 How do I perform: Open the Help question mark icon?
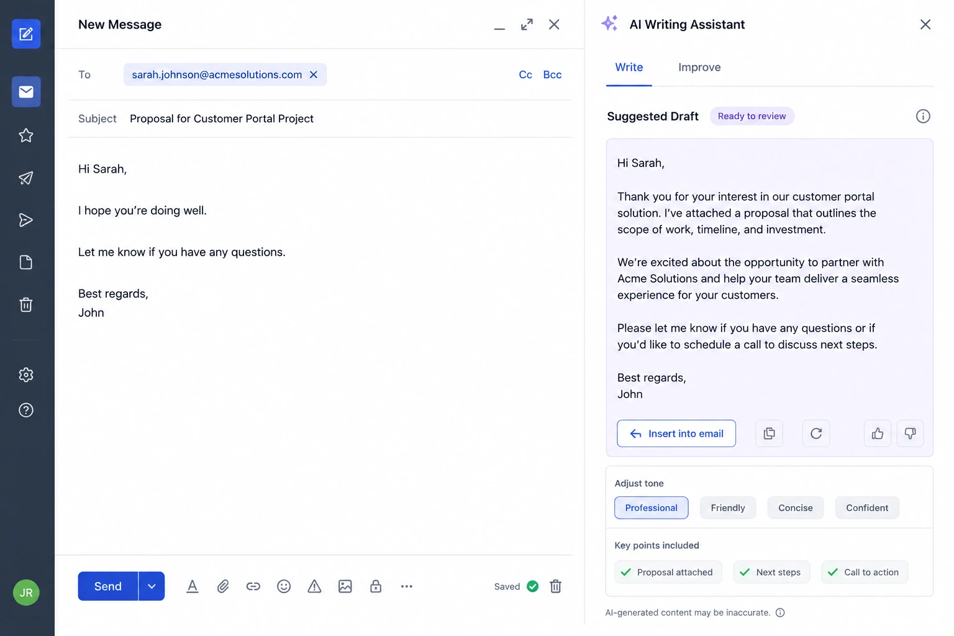click(26, 410)
